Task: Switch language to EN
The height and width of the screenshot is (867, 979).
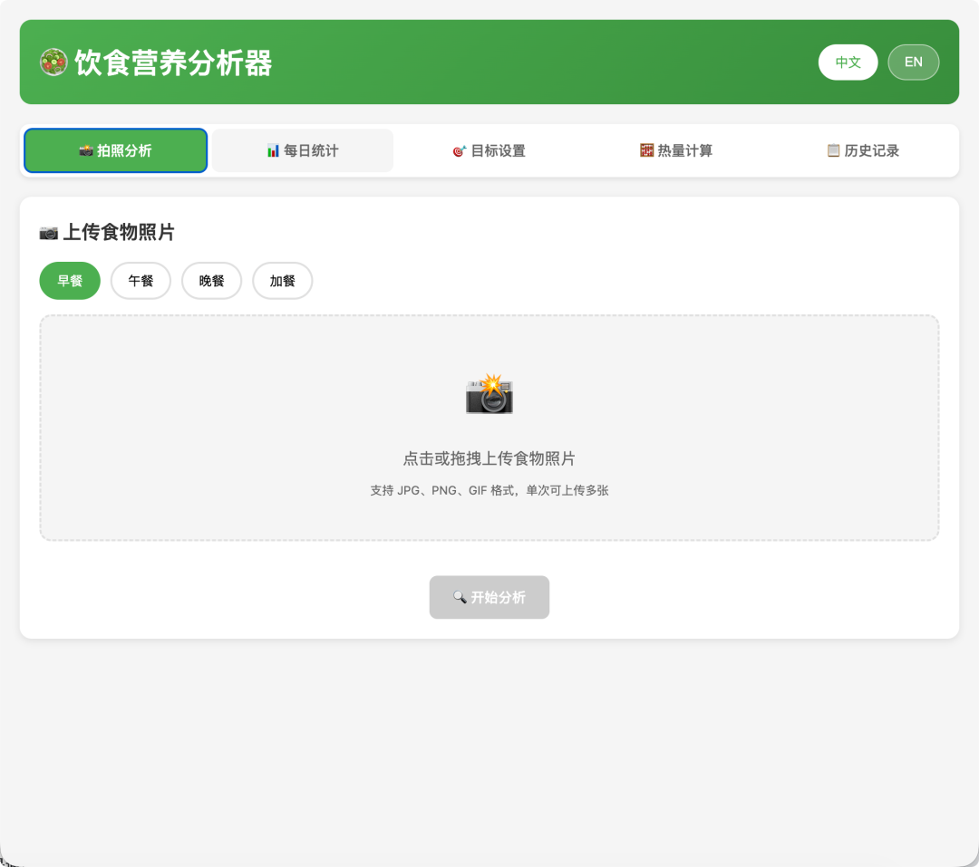Action: click(913, 63)
